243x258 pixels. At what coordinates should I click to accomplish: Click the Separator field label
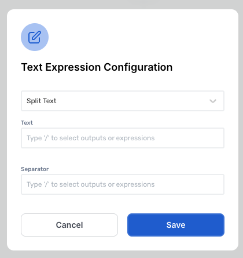pyautogui.click(x=35, y=169)
